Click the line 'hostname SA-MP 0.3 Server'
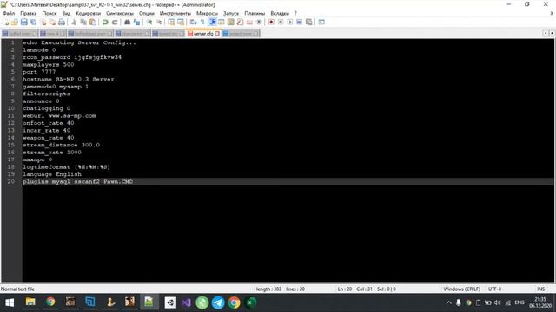556x312 pixels. [69, 79]
